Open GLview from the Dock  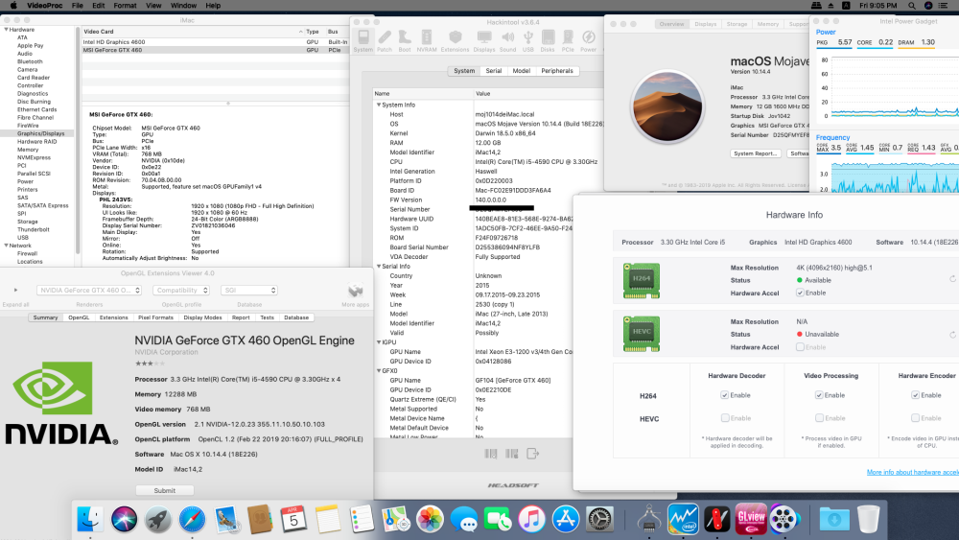(751, 519)
